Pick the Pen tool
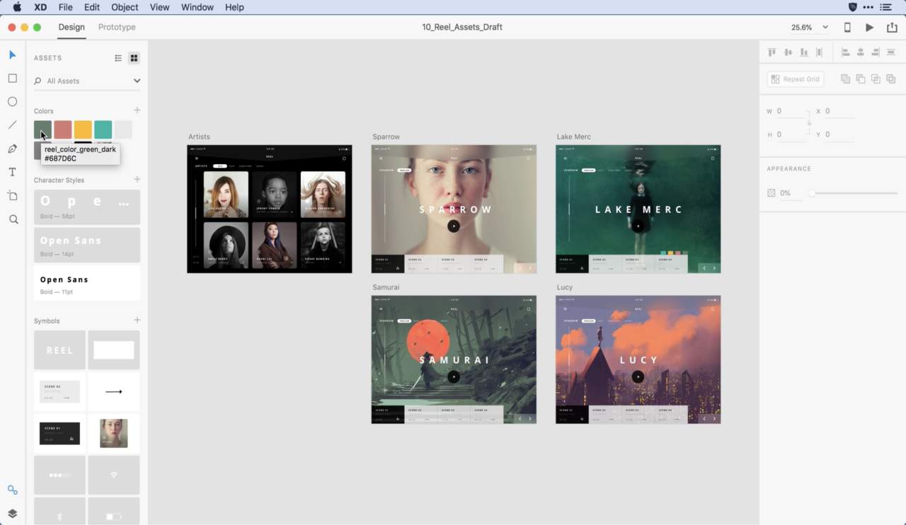The width and height of the screenshot is (906, 525). 13,149
